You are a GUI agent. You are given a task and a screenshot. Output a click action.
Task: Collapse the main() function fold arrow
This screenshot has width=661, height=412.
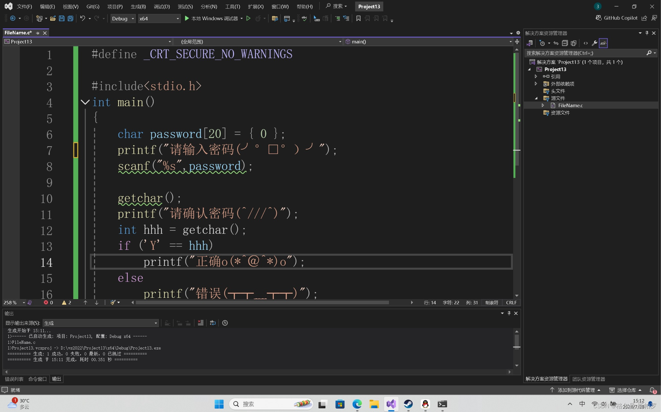(x=85, y=102)
